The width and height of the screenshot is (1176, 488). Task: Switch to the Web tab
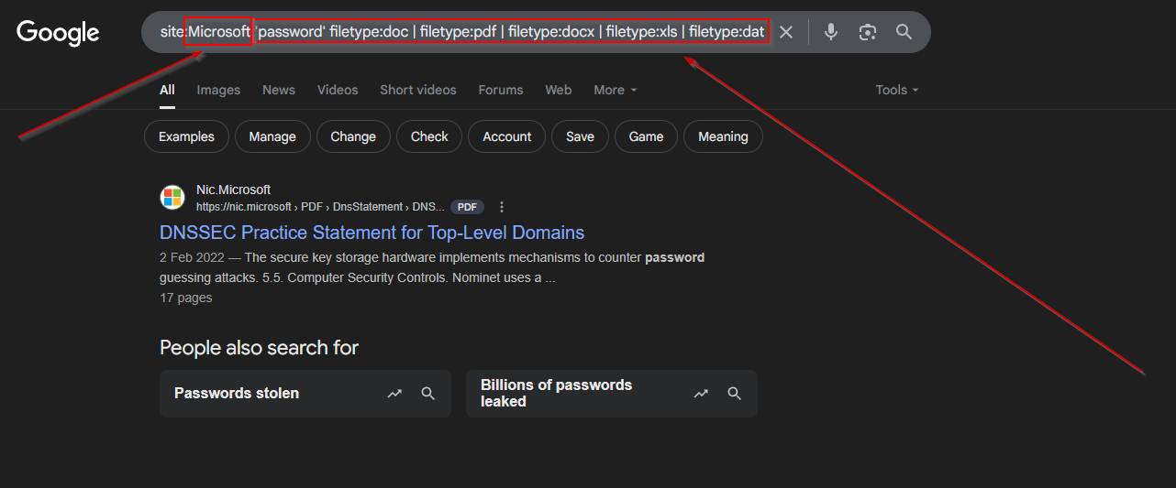(559, 90)
